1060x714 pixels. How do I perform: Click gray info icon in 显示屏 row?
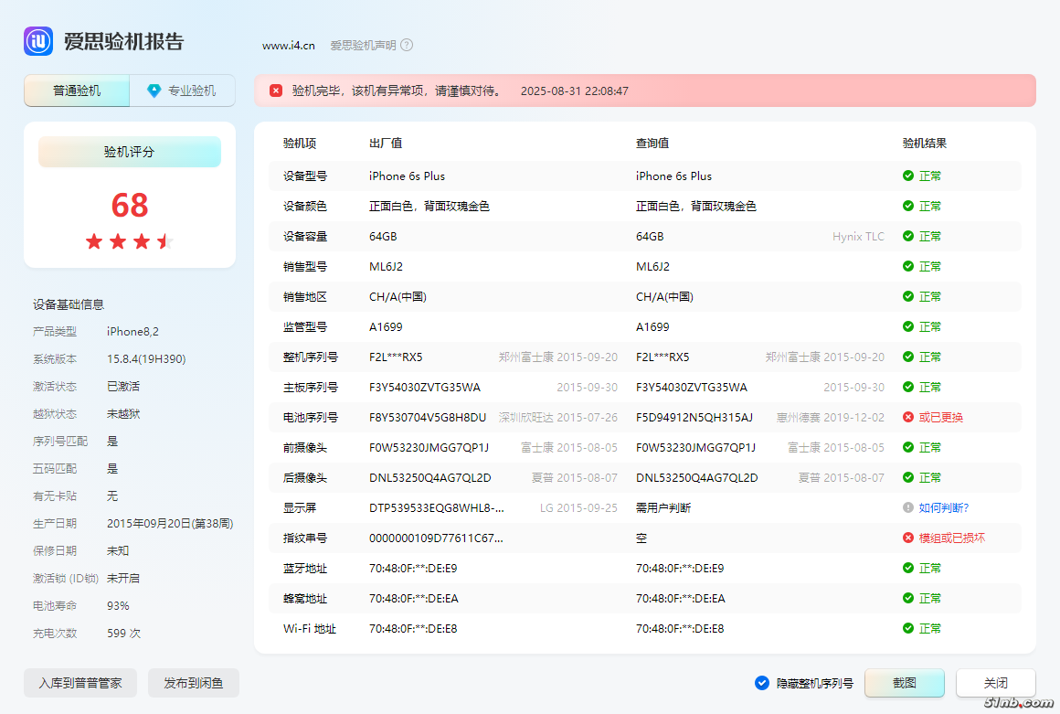(908, 507)
